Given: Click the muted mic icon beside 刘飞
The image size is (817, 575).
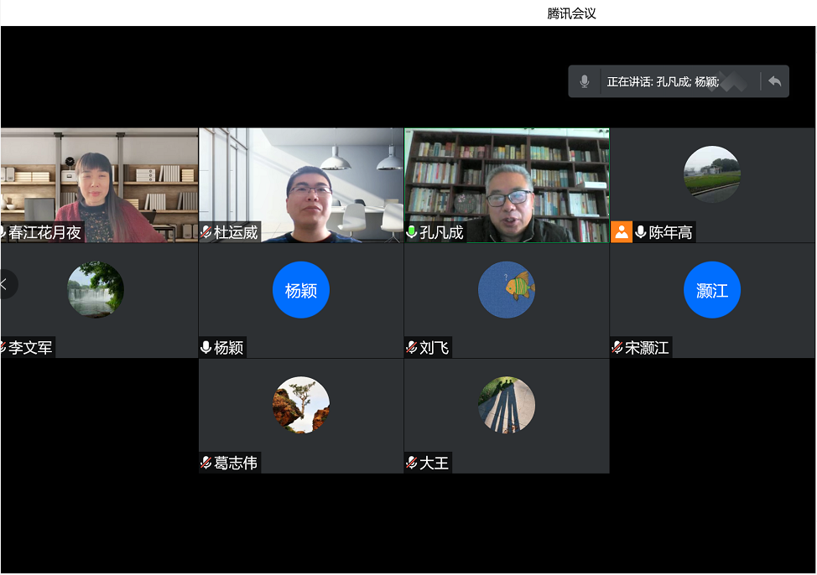Looking at the screenshot, I should tap(412, 347).
